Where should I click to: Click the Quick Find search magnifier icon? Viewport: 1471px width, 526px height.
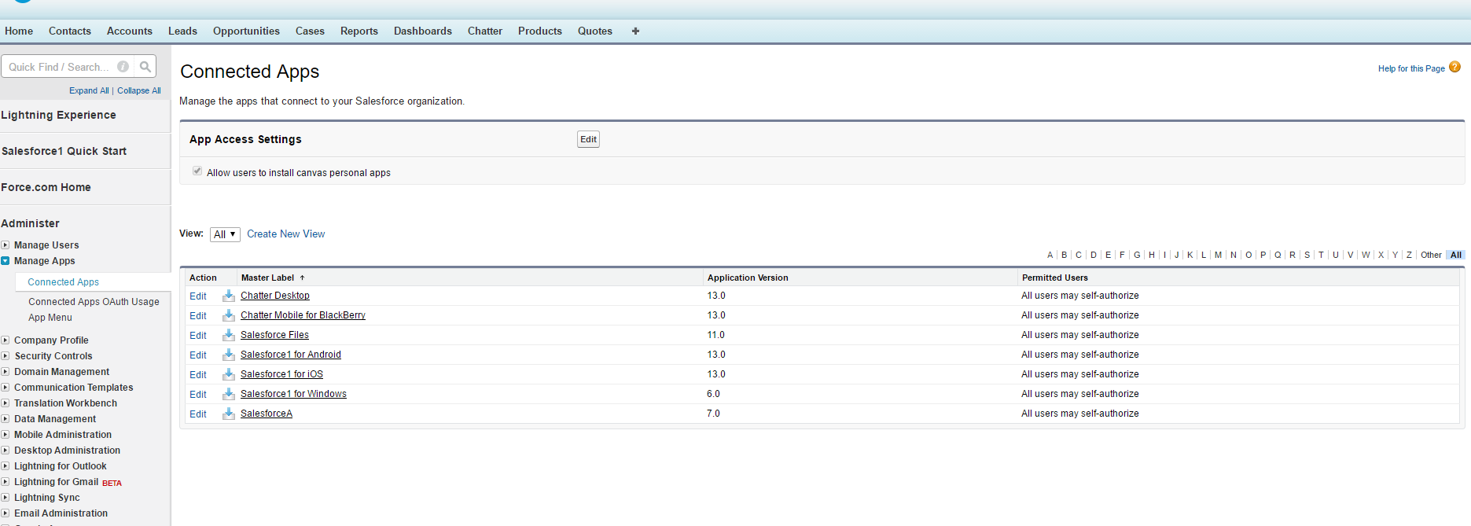(x=145, y=67)
